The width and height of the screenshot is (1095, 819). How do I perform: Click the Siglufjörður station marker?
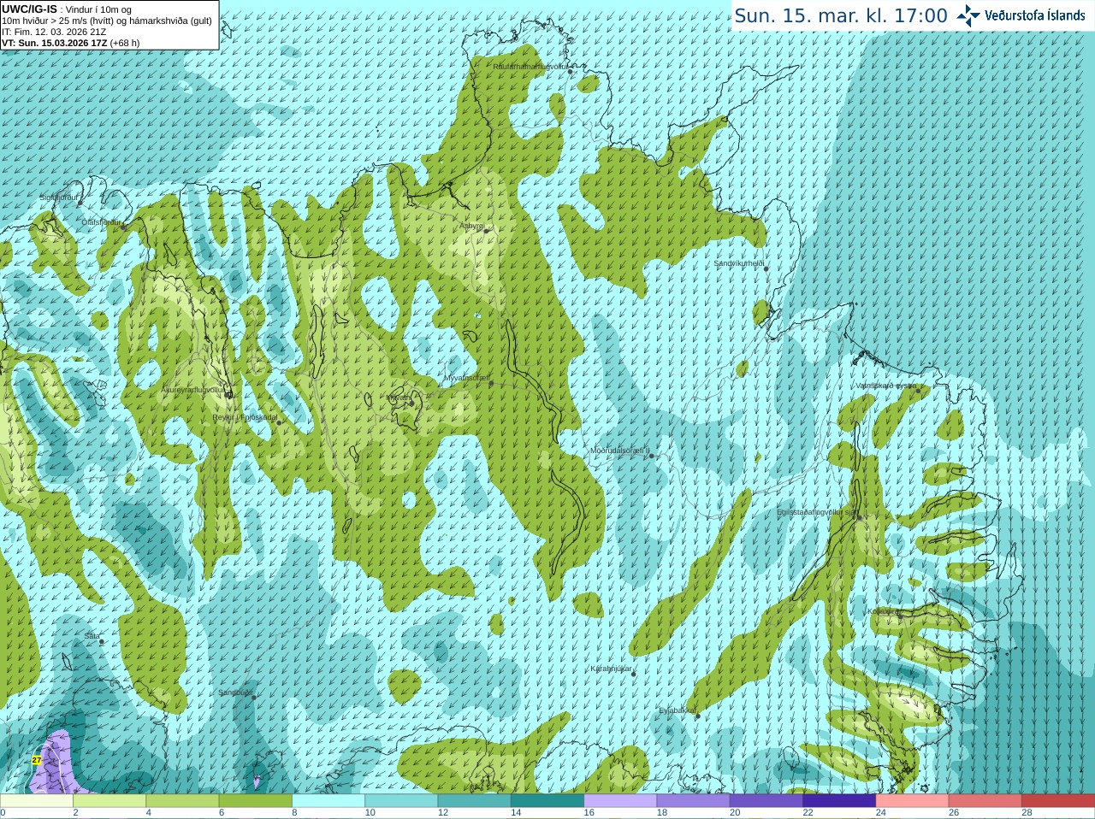(81, 202)
